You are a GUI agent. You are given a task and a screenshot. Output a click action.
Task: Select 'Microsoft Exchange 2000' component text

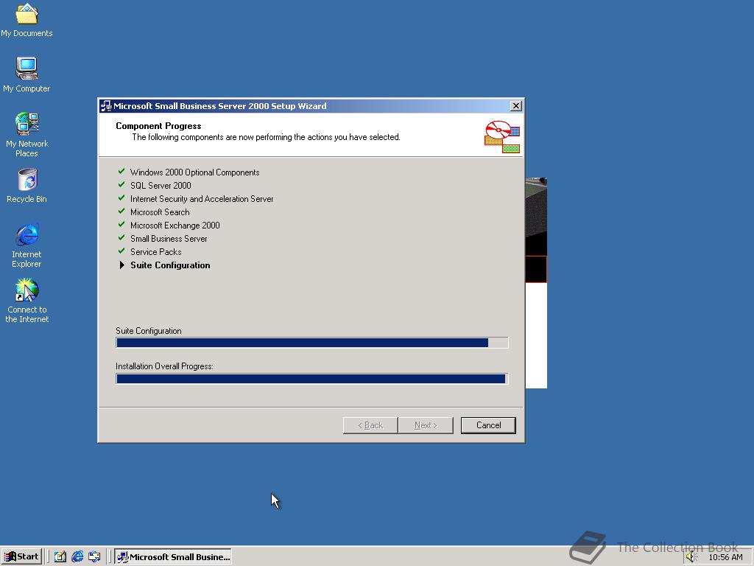pyautogui.click(x=175, y=226)
